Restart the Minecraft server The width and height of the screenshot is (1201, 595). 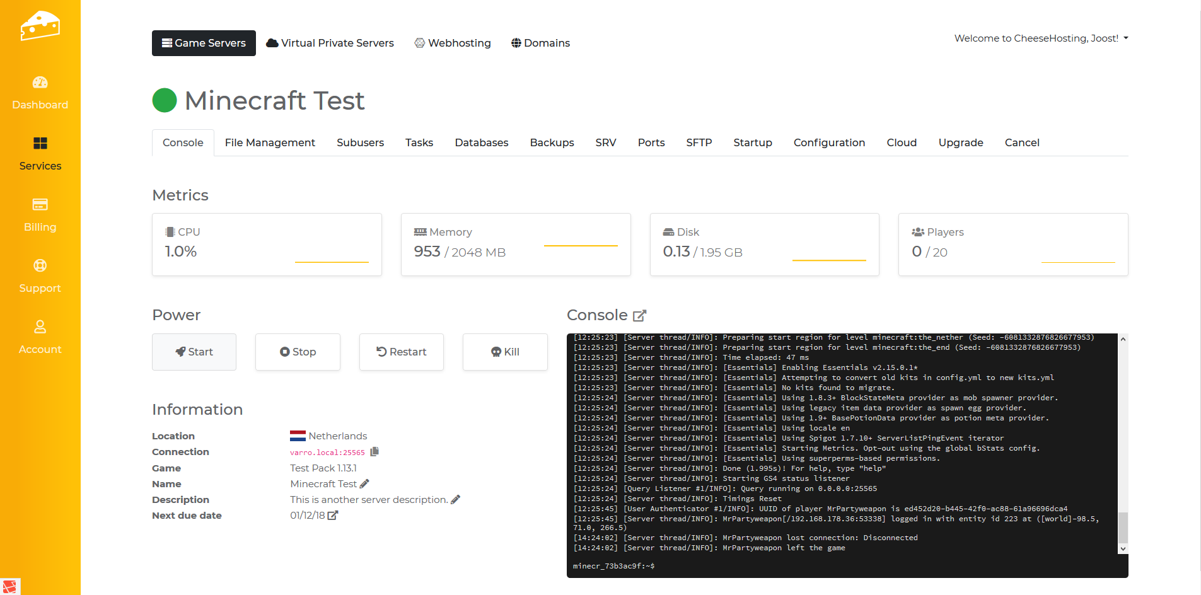point(401,352)
